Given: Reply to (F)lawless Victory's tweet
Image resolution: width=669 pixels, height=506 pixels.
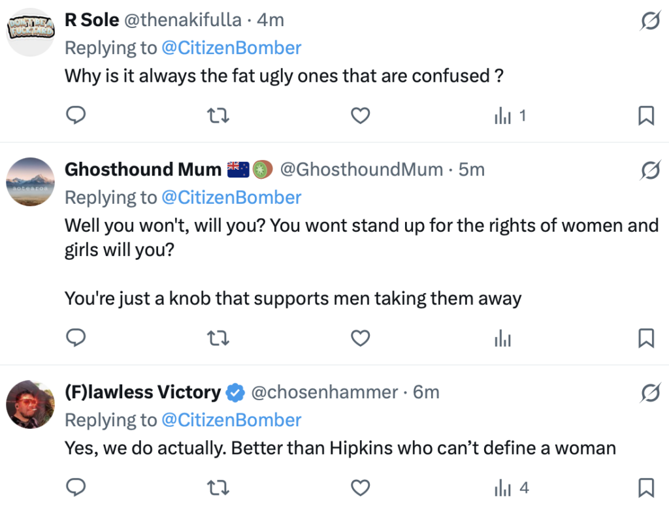Looking at the screenshot, I should coord(77,487).
